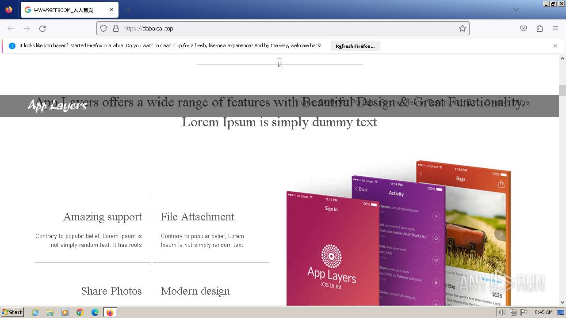Image resolution: width=566 pixels, height=318 pixels.
Task: Dismiss the Firefox refresh notification bar
Action: click(x=555, y=46)
